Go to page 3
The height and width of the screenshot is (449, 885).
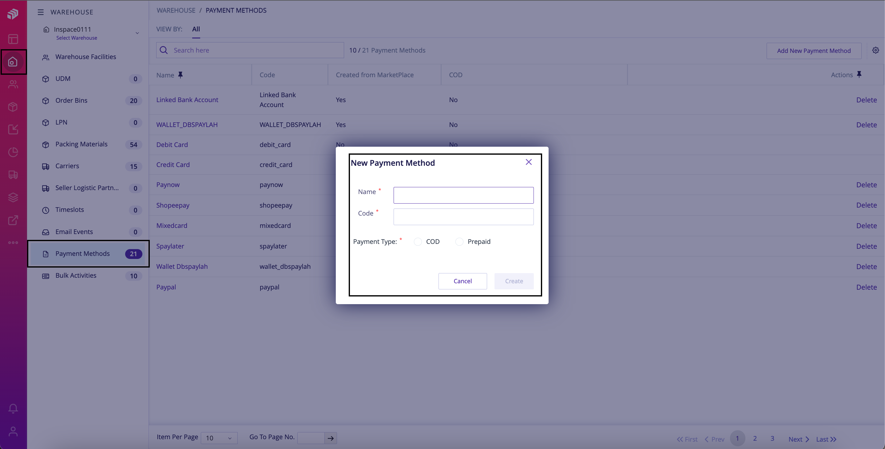[772, 438]
